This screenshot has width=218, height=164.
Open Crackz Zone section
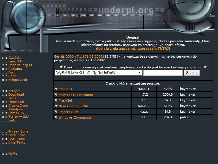pyautogui.click(x=18, y=106)
